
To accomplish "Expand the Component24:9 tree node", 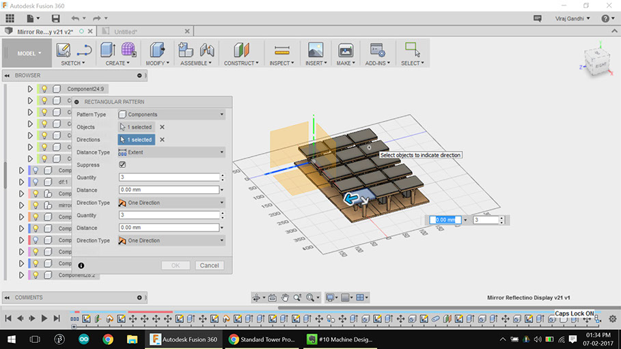I will [30, 89].
